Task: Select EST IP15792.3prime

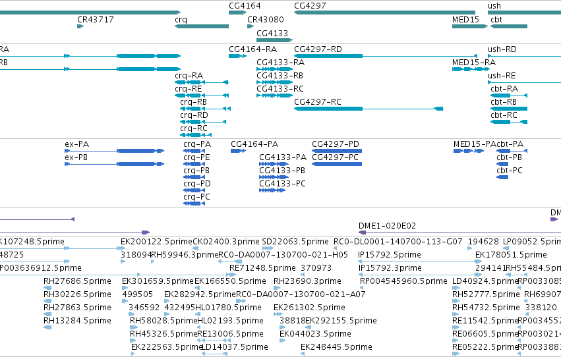Action: [390, 268]
